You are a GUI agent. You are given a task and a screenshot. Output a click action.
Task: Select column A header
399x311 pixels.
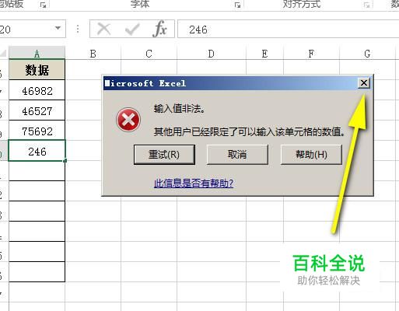pyautogui.click(x=37, y=54)
